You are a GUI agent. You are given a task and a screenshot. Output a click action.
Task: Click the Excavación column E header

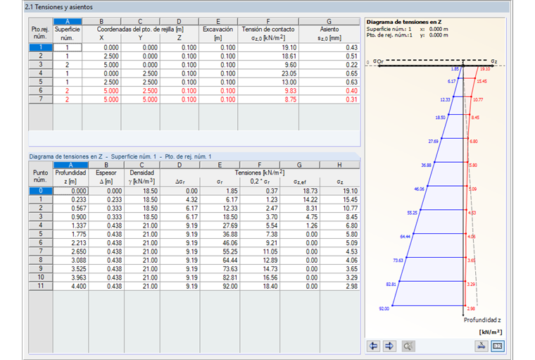click(218, 21)
